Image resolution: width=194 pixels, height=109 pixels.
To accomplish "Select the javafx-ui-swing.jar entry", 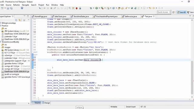I will click(12, 74).
